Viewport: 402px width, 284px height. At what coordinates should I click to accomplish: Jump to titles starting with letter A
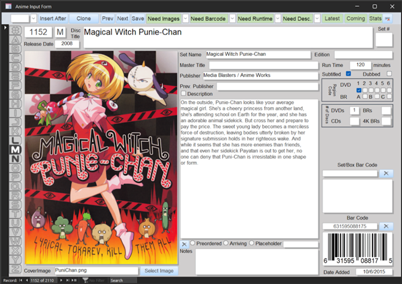point(16,39)
